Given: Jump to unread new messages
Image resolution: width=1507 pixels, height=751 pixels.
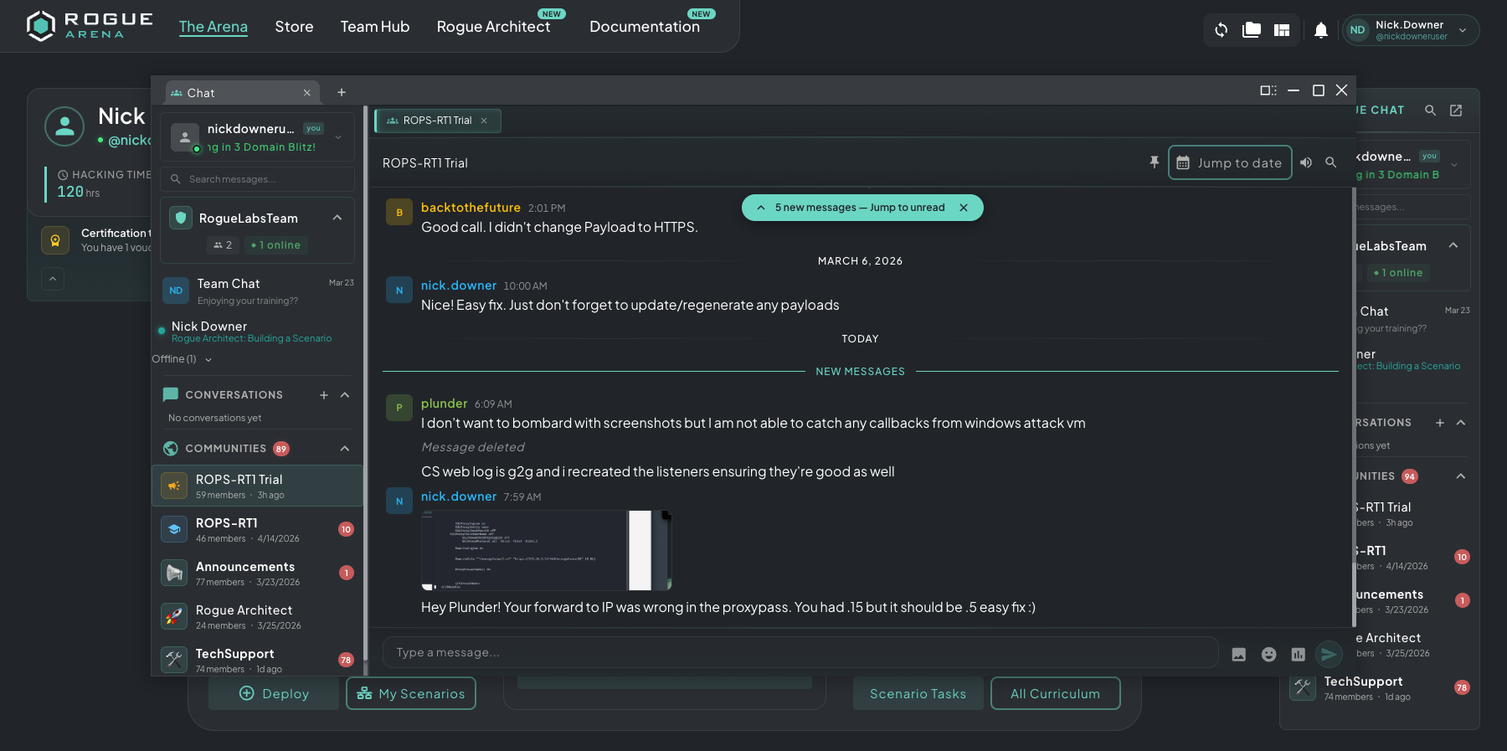Looking at the screenshot, I should (860, 208).
